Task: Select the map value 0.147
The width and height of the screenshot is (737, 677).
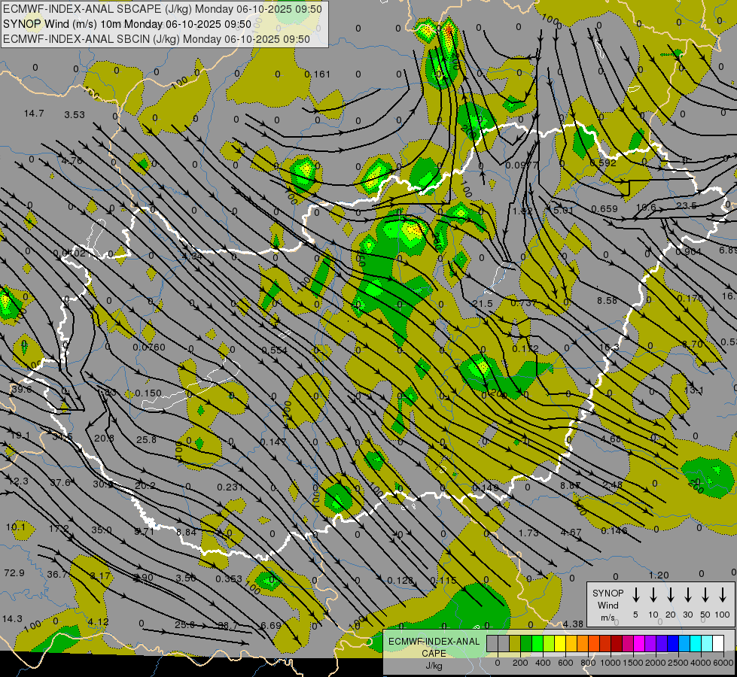Action: 273,442
